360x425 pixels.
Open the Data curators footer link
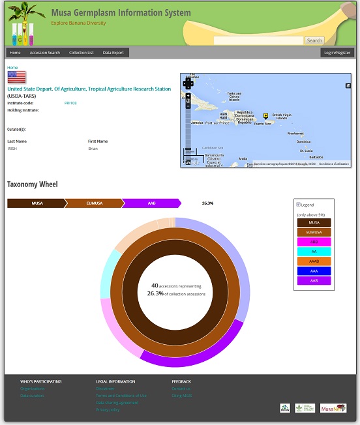[32, 396]
